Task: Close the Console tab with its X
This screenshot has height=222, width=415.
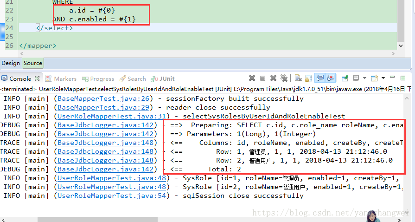Action: 37,78
